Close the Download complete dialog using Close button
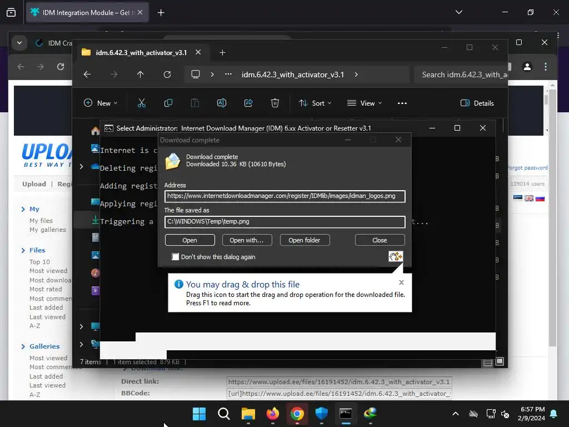Image resolution: width=569 pixels, height=427 pixels. tap(380, 240)
